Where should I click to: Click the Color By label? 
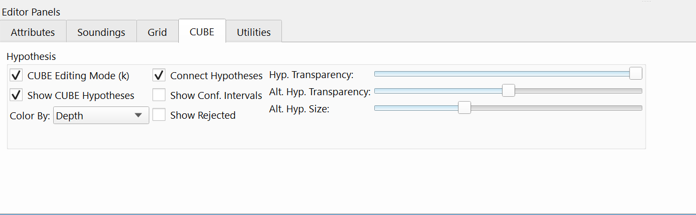(30, 116)
